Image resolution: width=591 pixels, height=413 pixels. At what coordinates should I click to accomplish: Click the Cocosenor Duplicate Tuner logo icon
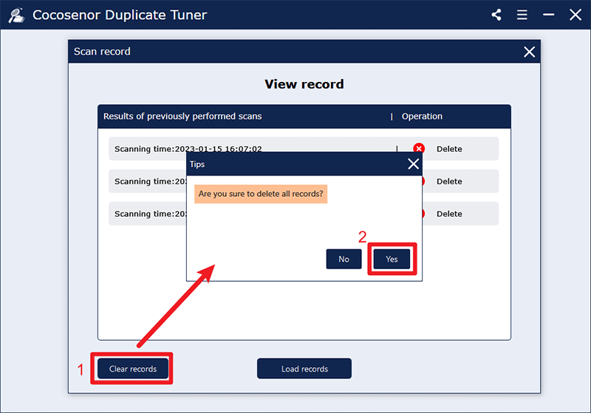(16, 15)
